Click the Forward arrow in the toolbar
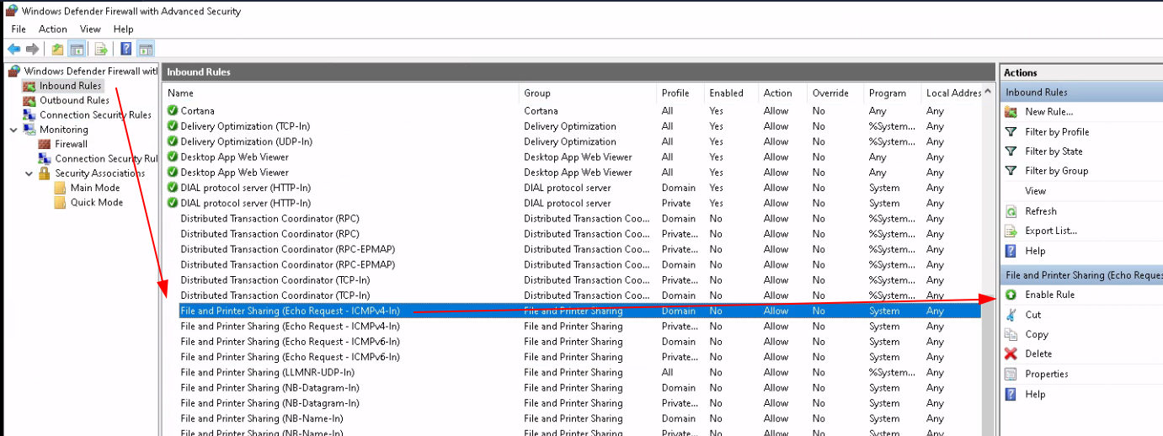 point(32,49)
